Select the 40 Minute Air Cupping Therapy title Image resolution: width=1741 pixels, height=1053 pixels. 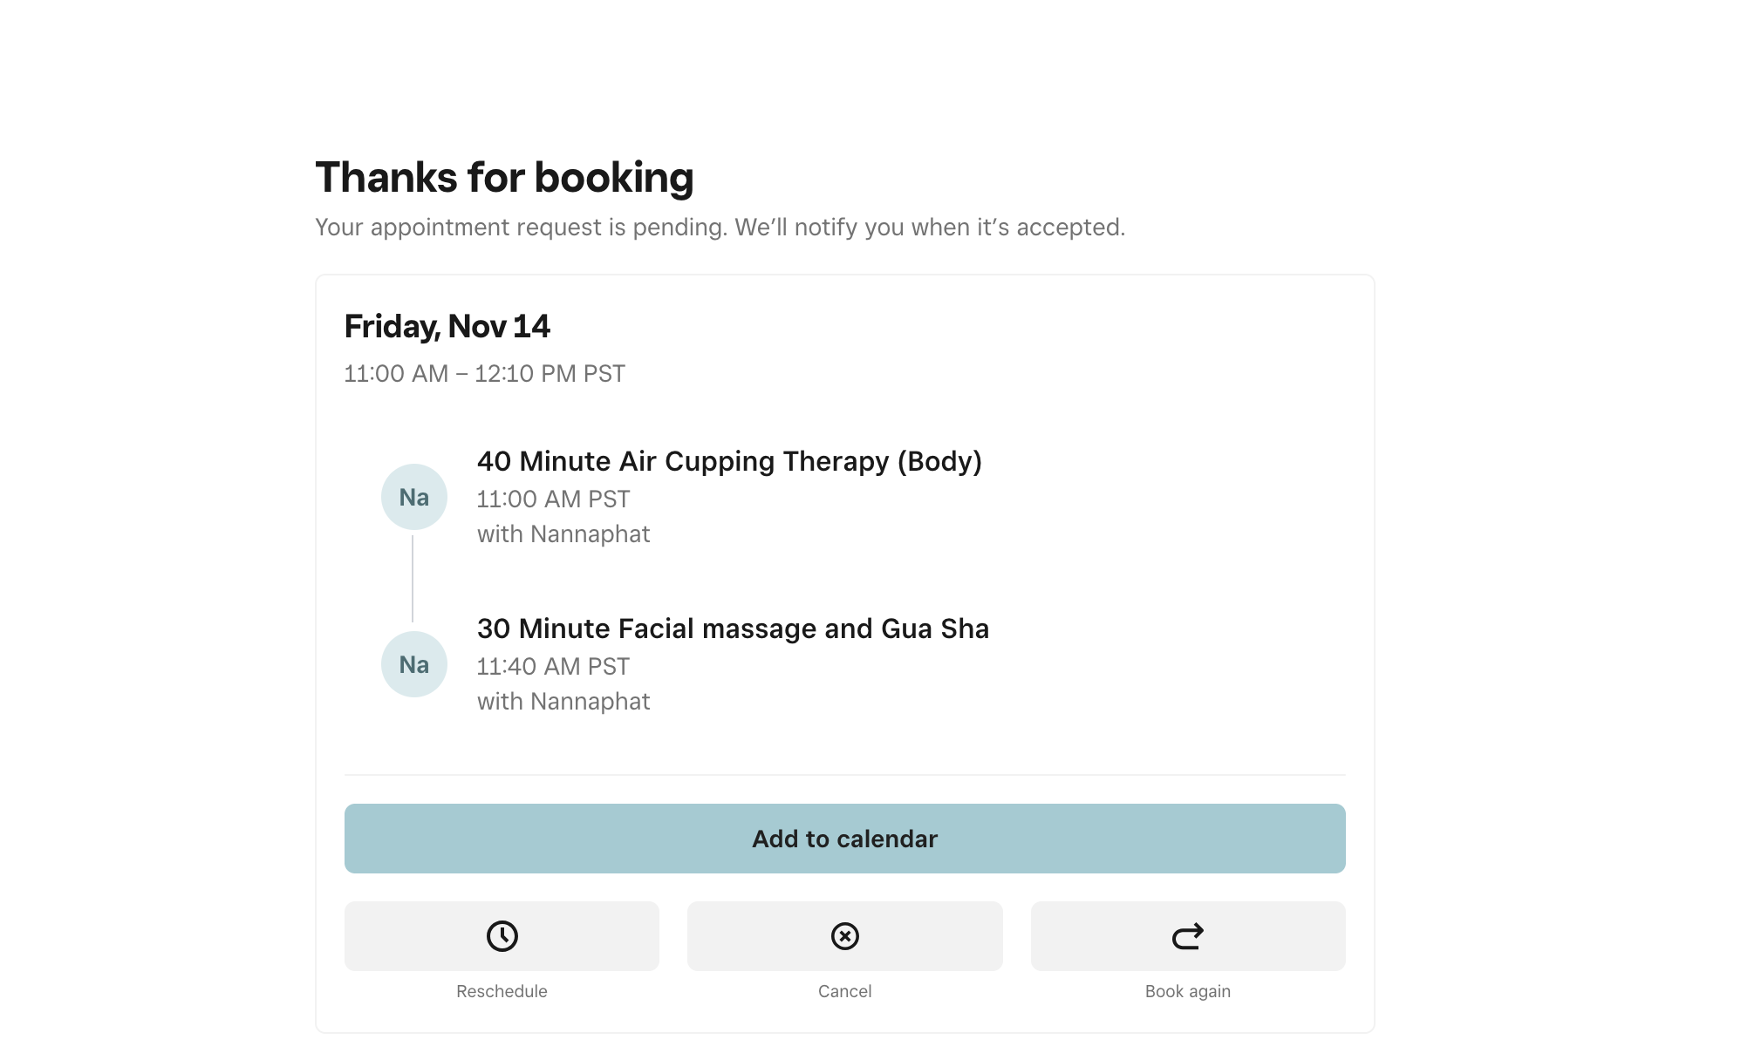pos(729,461)
